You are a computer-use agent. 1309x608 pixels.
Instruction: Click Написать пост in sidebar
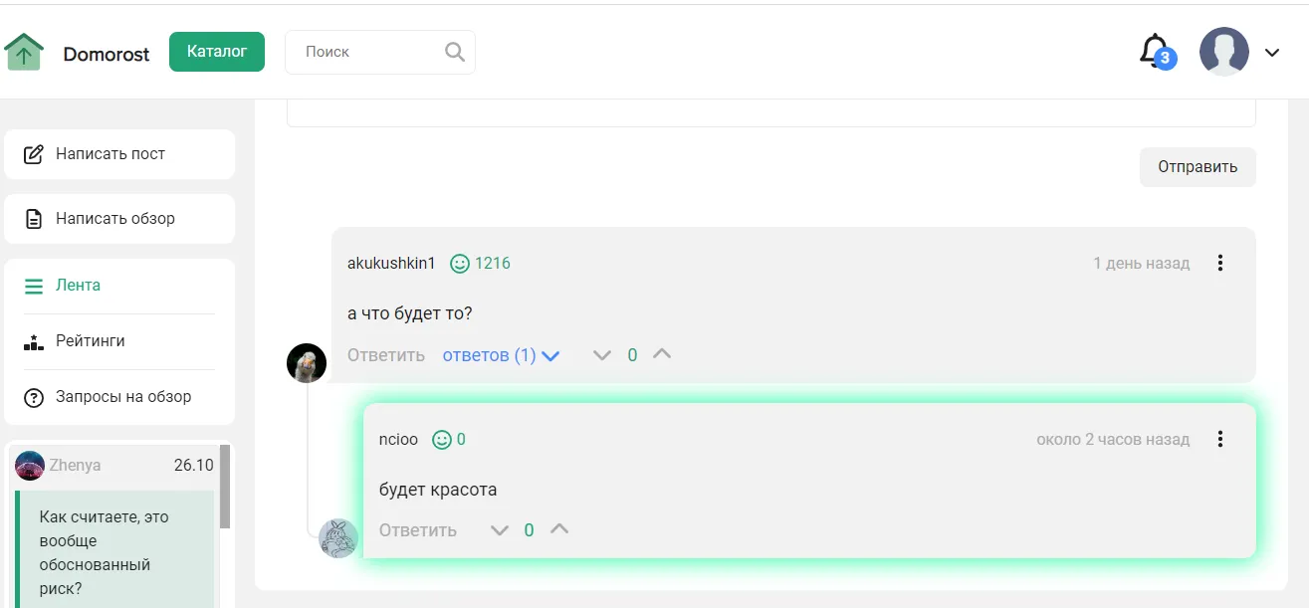(109, 154)
